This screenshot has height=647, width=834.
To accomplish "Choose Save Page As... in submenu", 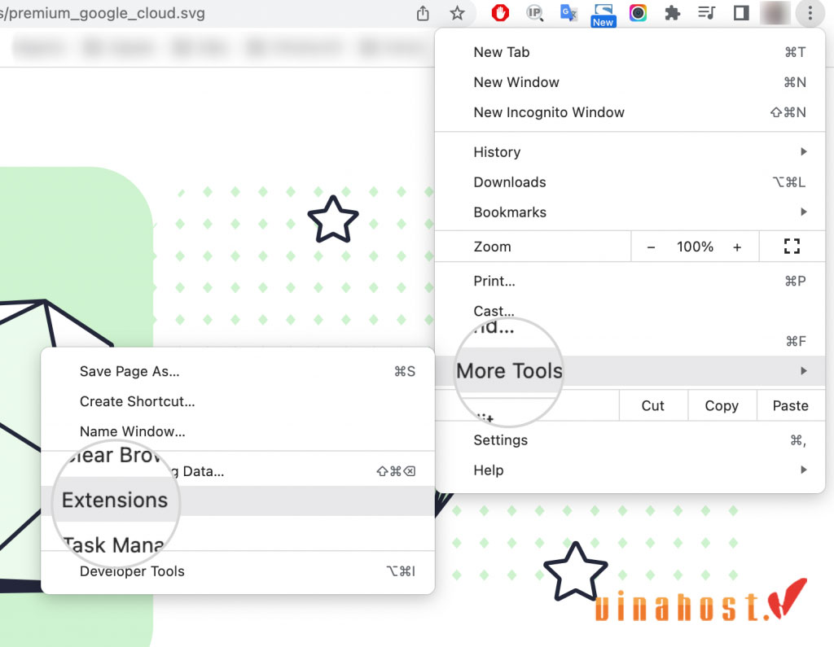I will point(238,371).
